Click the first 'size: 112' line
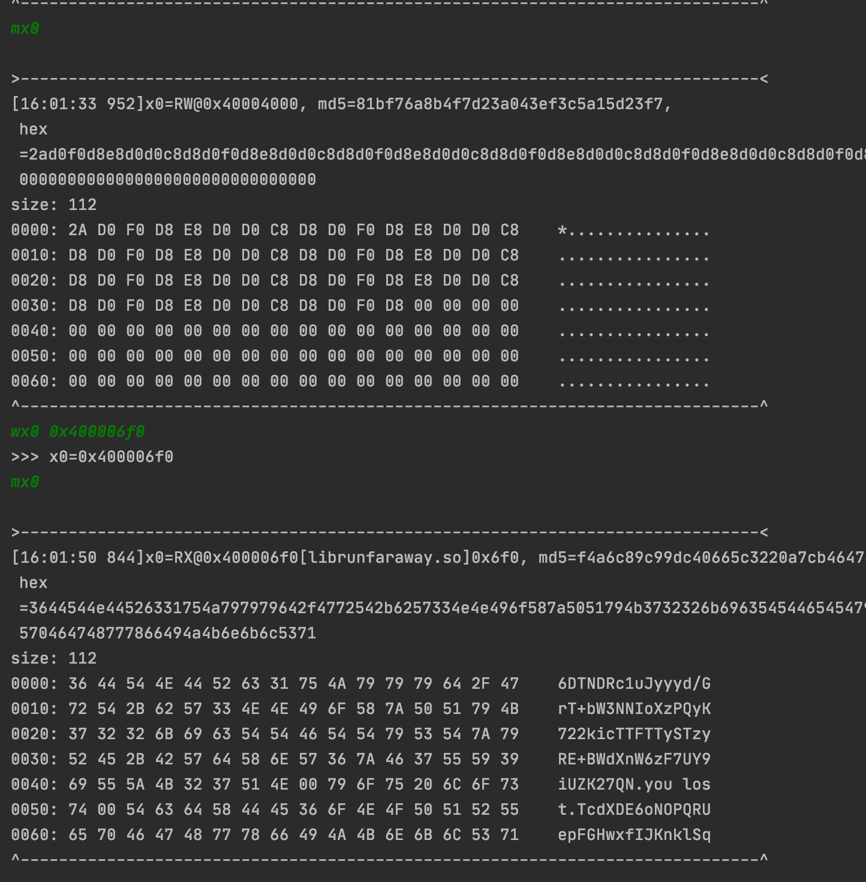866x882 pixels. (53, 205)
